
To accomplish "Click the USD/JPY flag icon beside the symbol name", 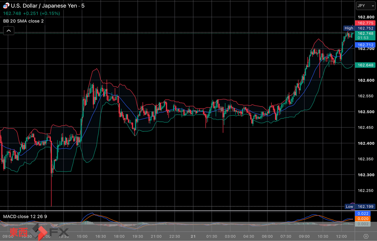I will click(6, 6).
